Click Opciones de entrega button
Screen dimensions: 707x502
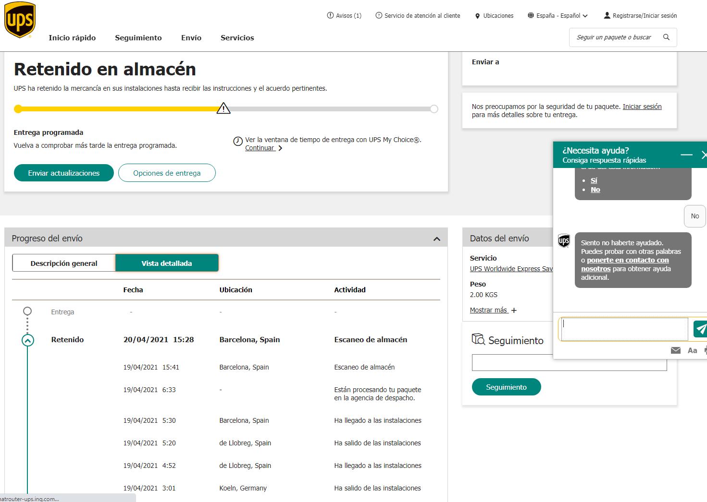[x=167, y=173]
